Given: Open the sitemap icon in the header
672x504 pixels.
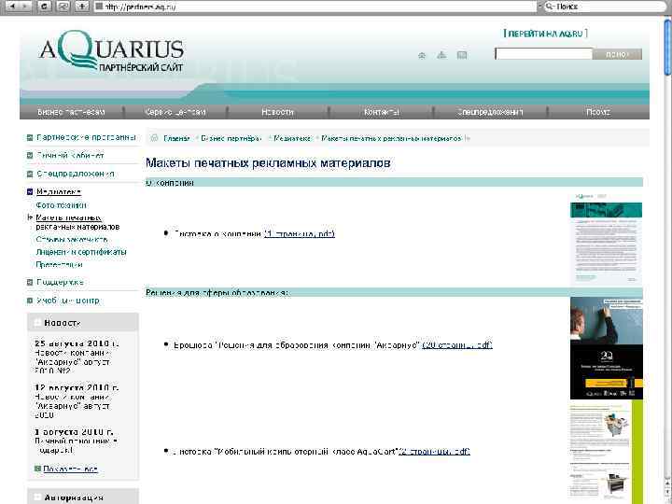Looking at the screenshot, I should pyautogui.click(x=441, y=55).
